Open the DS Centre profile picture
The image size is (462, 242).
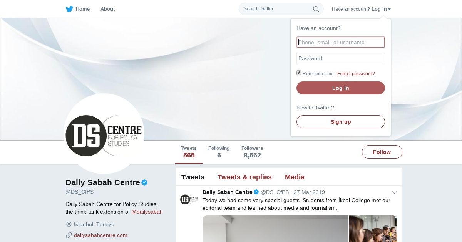(x=104, y=134)
